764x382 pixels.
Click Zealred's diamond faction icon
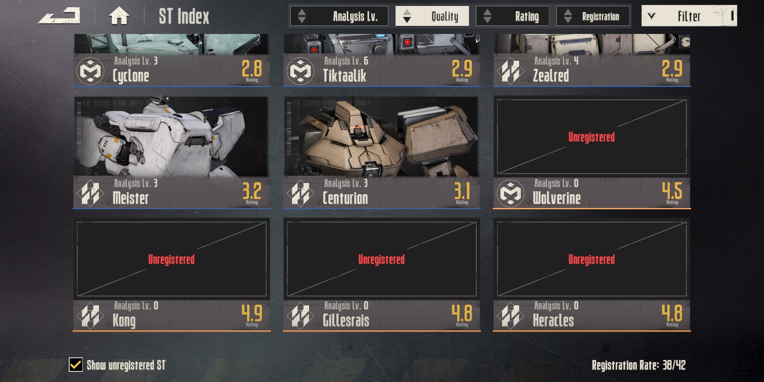pos(511,70)
